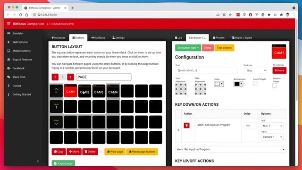Viewport: 302px width, 170px height.
Task: Click the browser address bar
Action: click(x=123, y=15)
